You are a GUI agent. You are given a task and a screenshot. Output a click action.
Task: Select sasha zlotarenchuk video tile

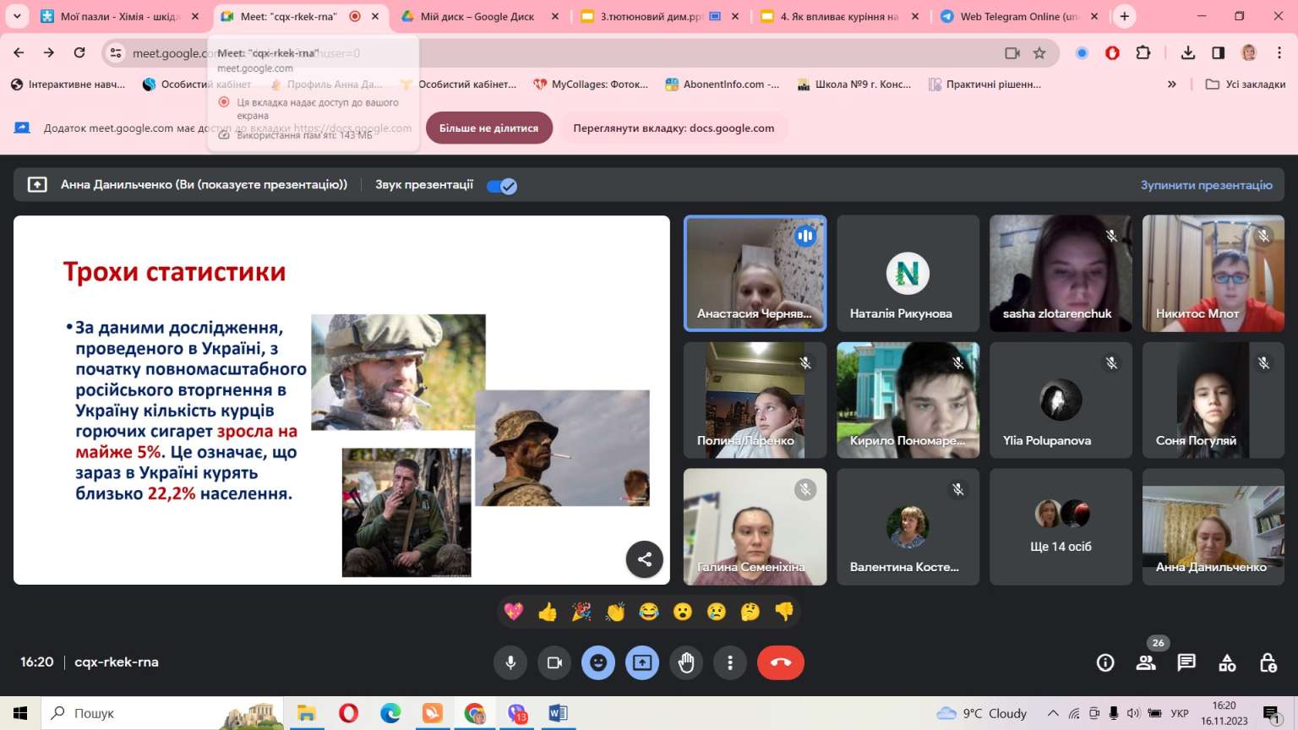1061,273
